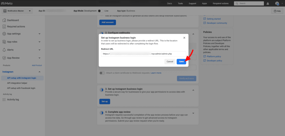Open the notifications bell icon
Image resolution: width=285 pixels, height=136 pixels.
[x=268, y=4]
